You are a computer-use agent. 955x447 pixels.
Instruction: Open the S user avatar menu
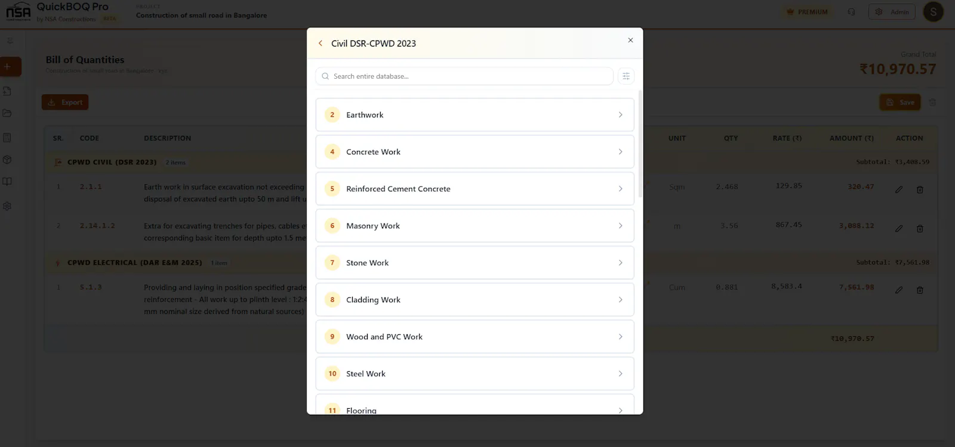[x=934, y=12]
